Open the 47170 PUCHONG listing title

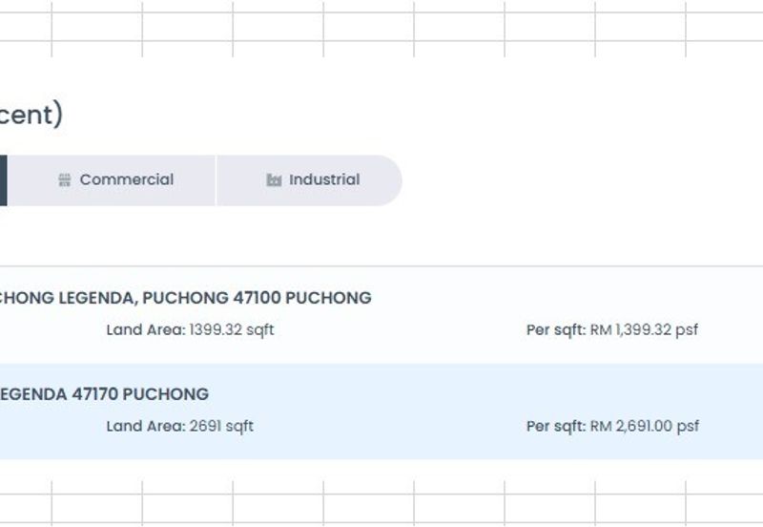tap(103, 394)
